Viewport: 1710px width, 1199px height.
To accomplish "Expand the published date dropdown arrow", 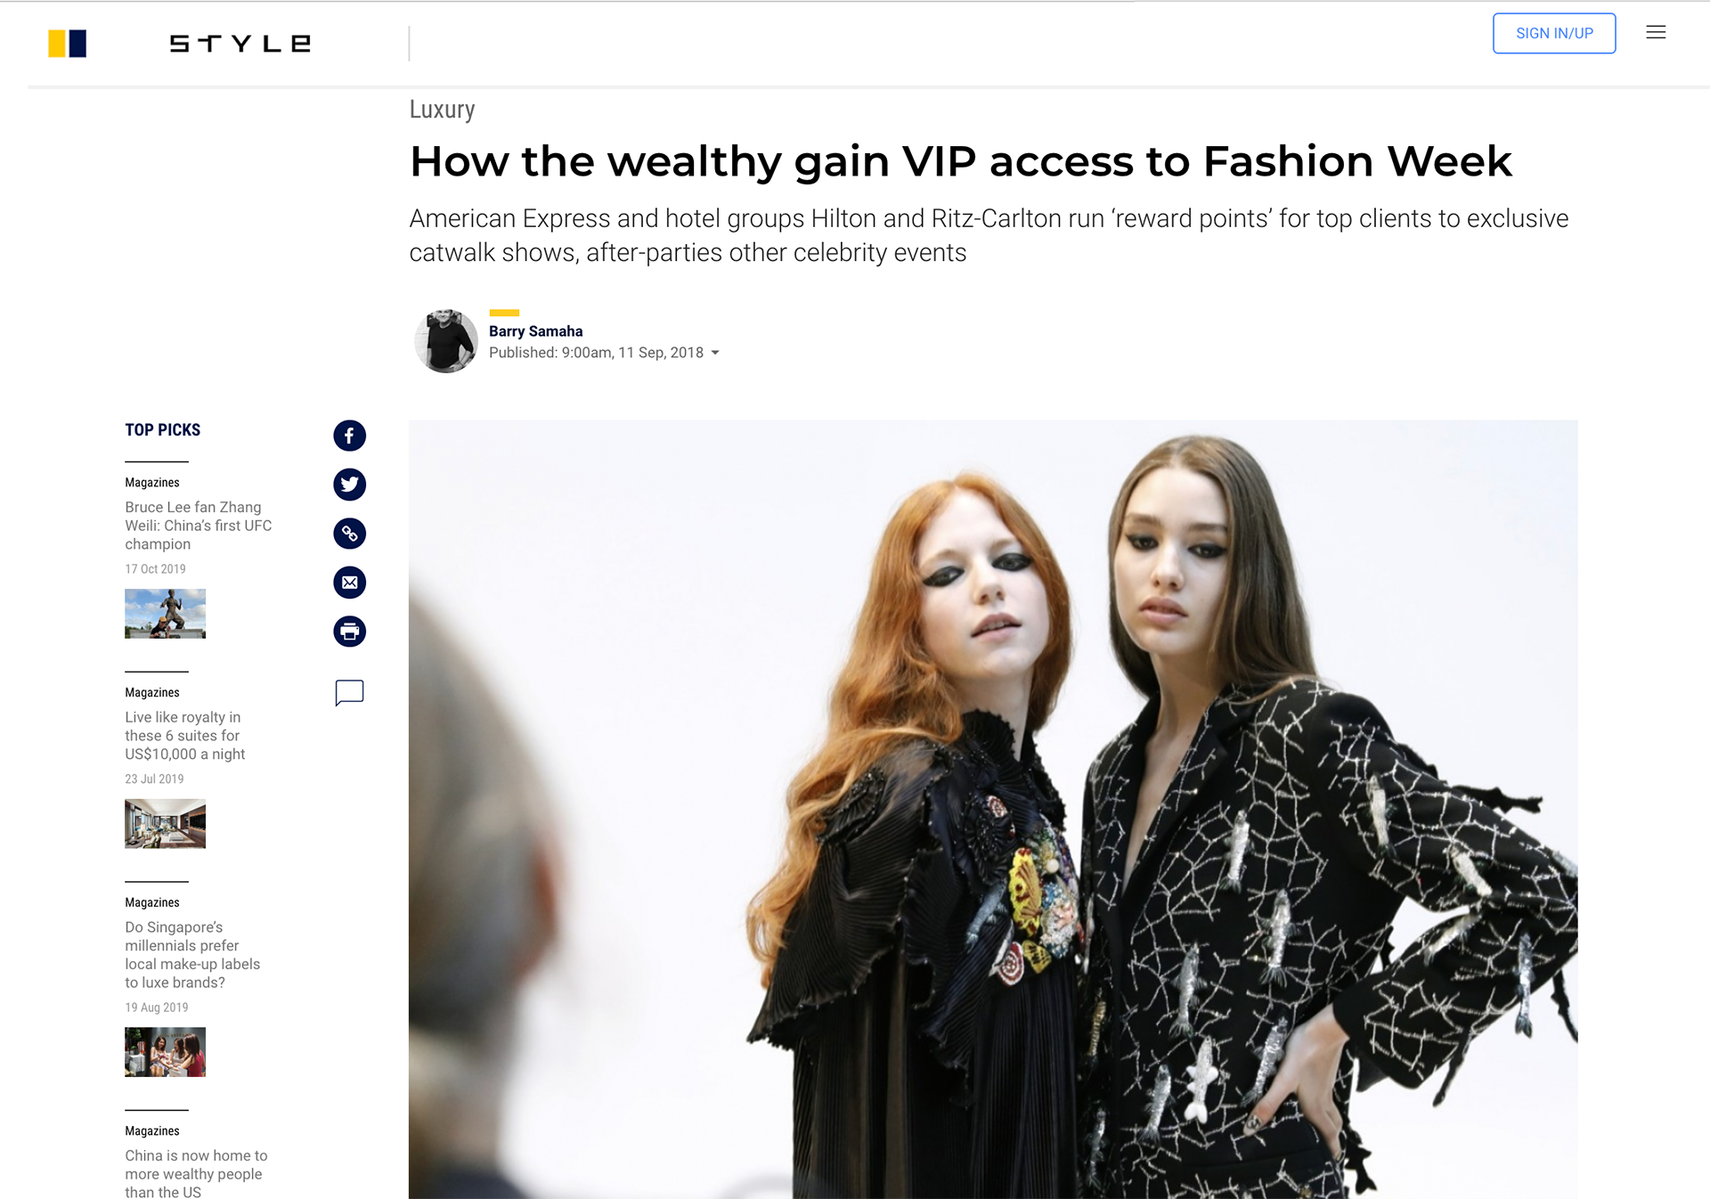I will [715, 353].
